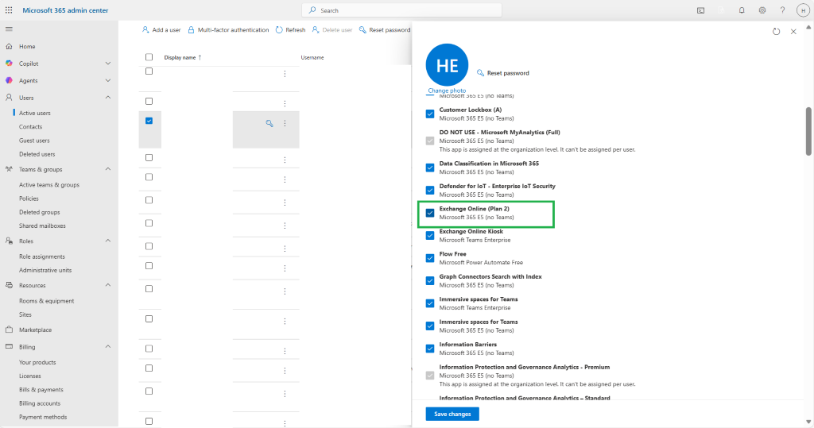Click the Roles icon in sidebar
Screen dimensions: 814x428
(x=9, y=241)
